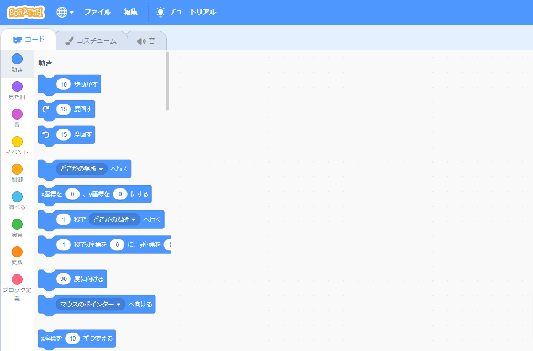
Task: Open the チュートリアル lightbulb button
Action: [186, 12]
